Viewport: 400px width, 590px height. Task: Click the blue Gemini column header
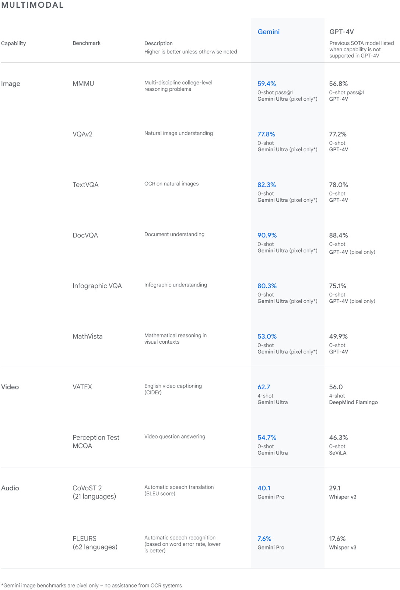269,32
